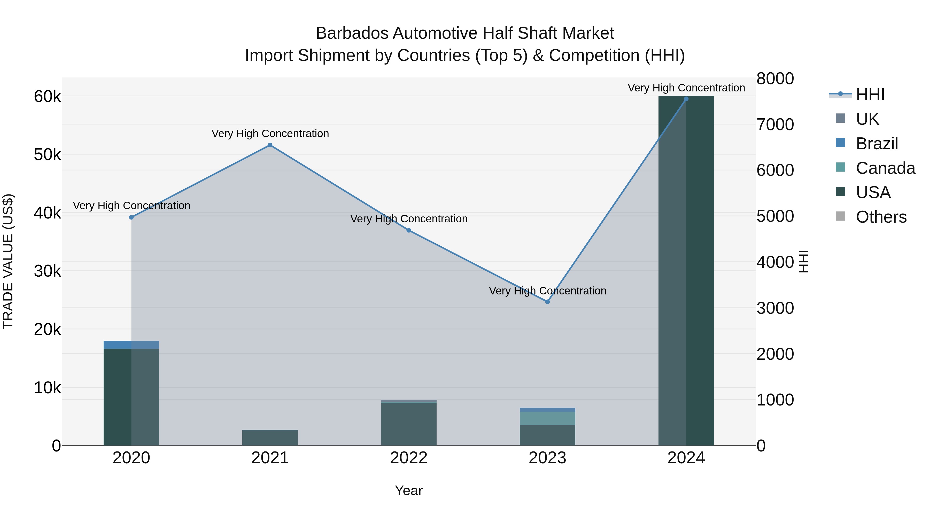Click the 2000 right axis tick
930x523 pixels.
(x=776, y=354)
